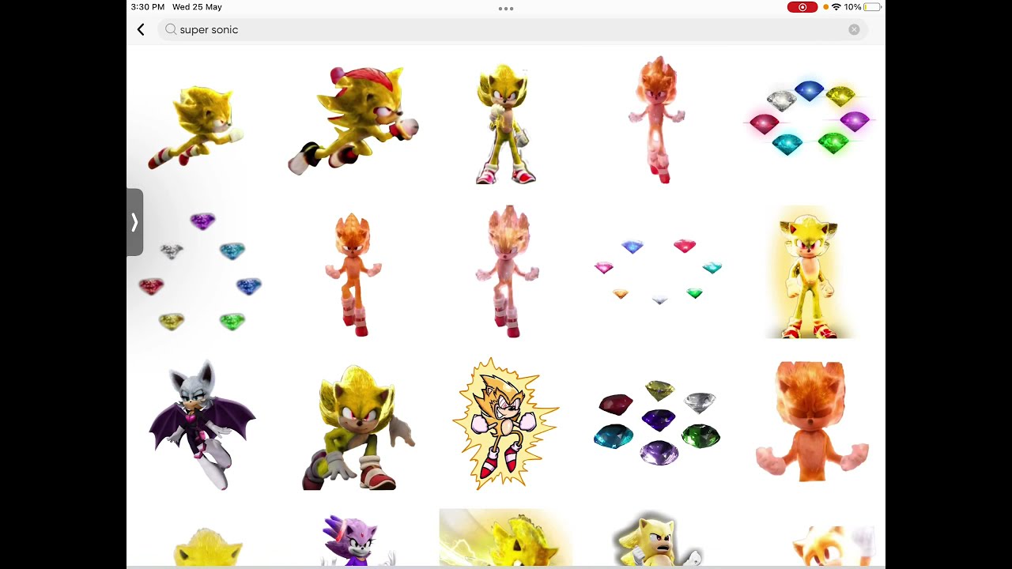Select the small pastel emeralds sticker
Screen dimensions: 1012x569
pyautogui.click(x=658, y=271)
